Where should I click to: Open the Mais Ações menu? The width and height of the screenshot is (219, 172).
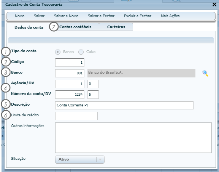point(170,16)
